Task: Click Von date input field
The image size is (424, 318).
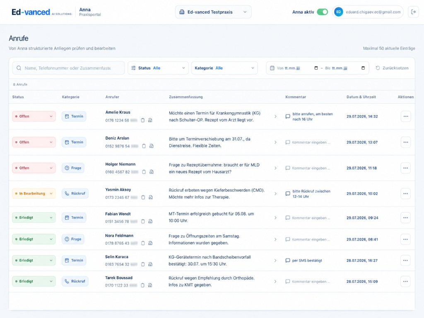Action: click(297, 68)
